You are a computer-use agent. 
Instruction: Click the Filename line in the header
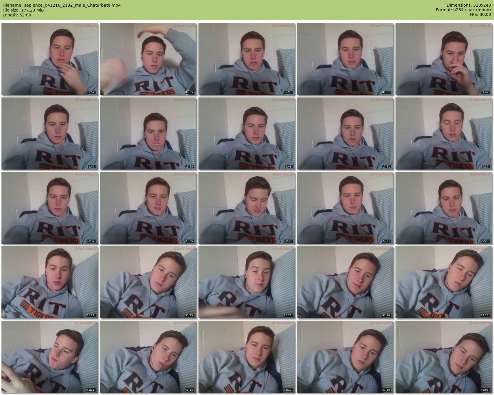(62, 5)
